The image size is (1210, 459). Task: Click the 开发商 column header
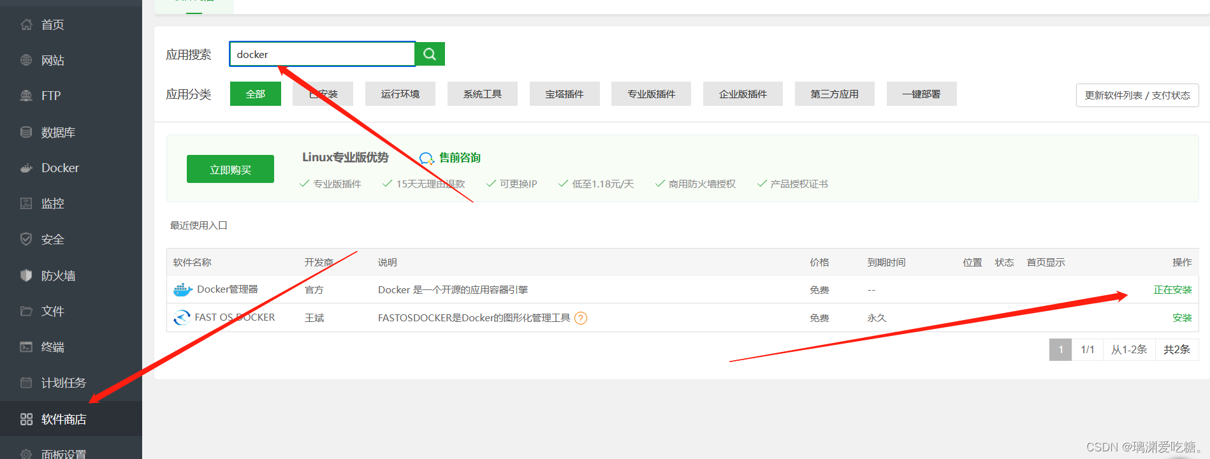tap(319, 262)
